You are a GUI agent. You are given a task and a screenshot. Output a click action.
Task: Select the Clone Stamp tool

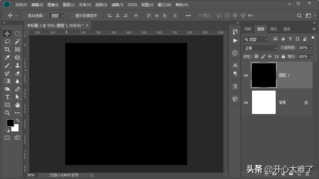(17, 65)
